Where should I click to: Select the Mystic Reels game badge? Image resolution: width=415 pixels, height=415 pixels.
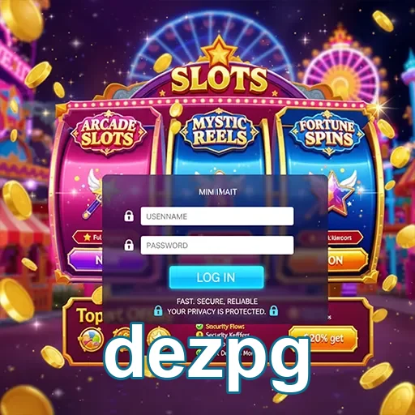[220, 131]
